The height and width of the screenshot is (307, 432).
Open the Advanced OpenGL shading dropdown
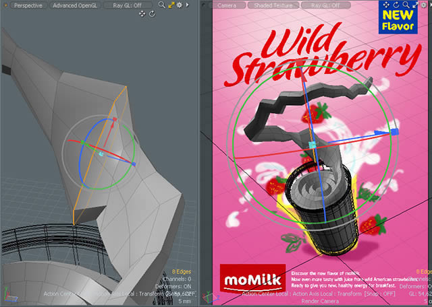[75, 5]
